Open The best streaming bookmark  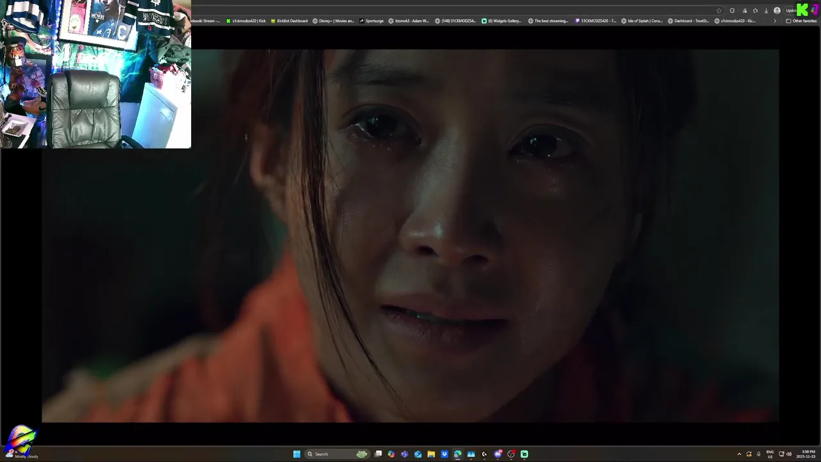pyautogui.click(x=548, y=21)
